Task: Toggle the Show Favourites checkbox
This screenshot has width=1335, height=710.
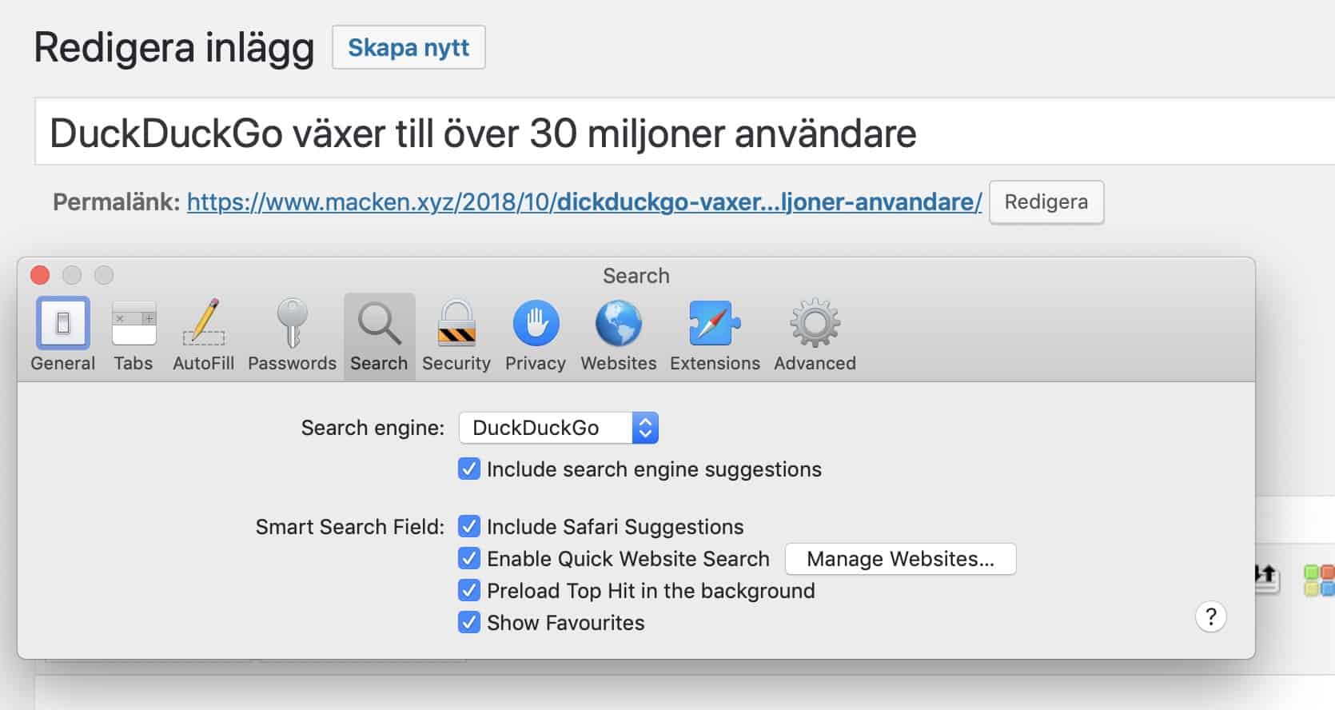Action: [x=469, y=623]
